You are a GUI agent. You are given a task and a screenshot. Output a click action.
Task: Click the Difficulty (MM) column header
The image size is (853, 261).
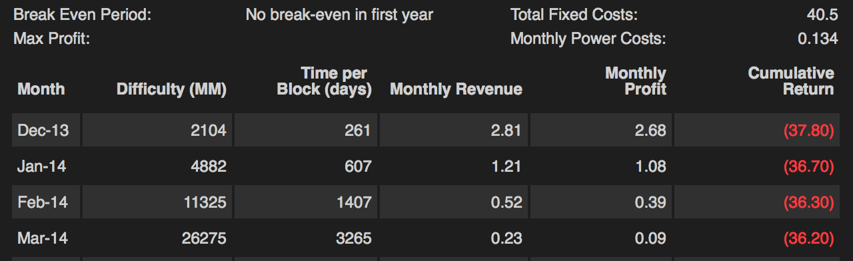coord(171,89)
